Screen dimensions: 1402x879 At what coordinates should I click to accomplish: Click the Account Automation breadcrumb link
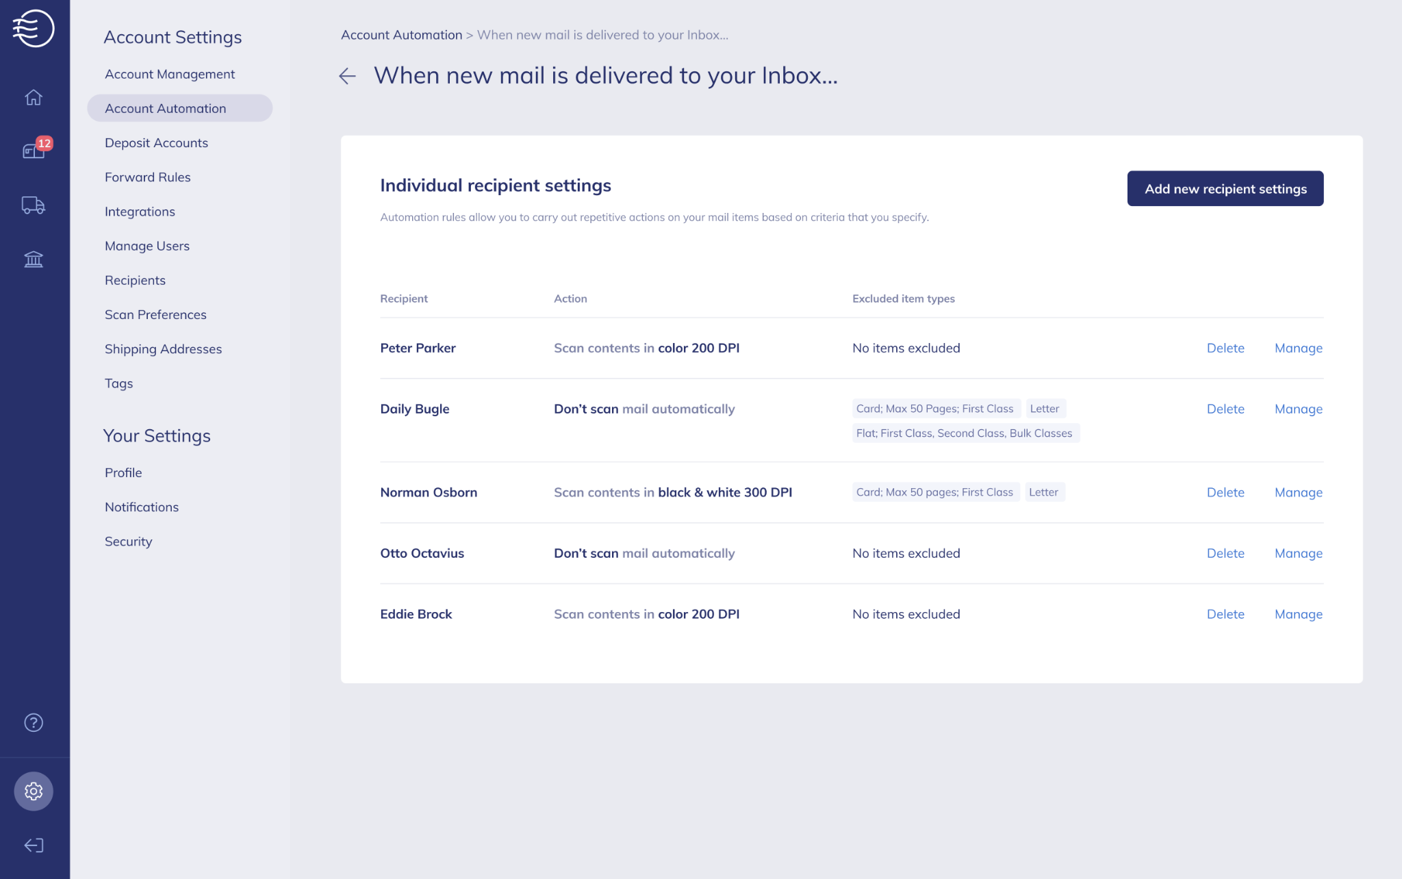(x=402, y=35)
